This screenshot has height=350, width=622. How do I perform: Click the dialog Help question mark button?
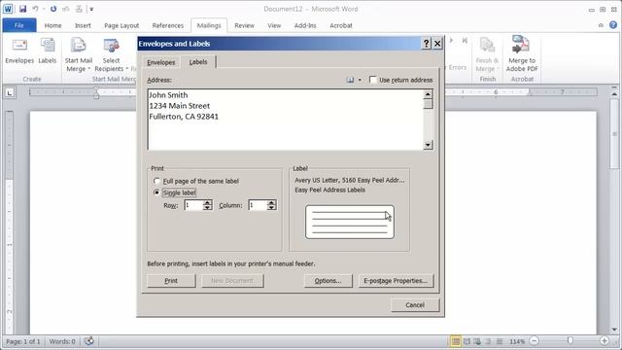point(426,43)
